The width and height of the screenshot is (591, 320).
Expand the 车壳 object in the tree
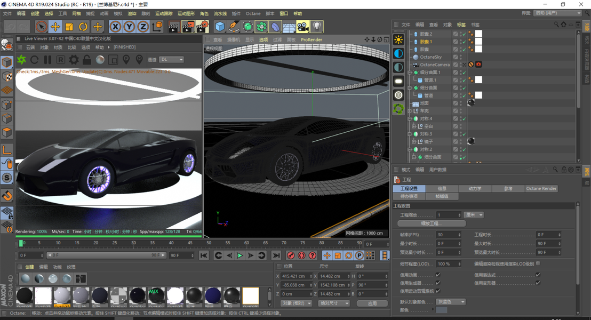tap(410, 111)
